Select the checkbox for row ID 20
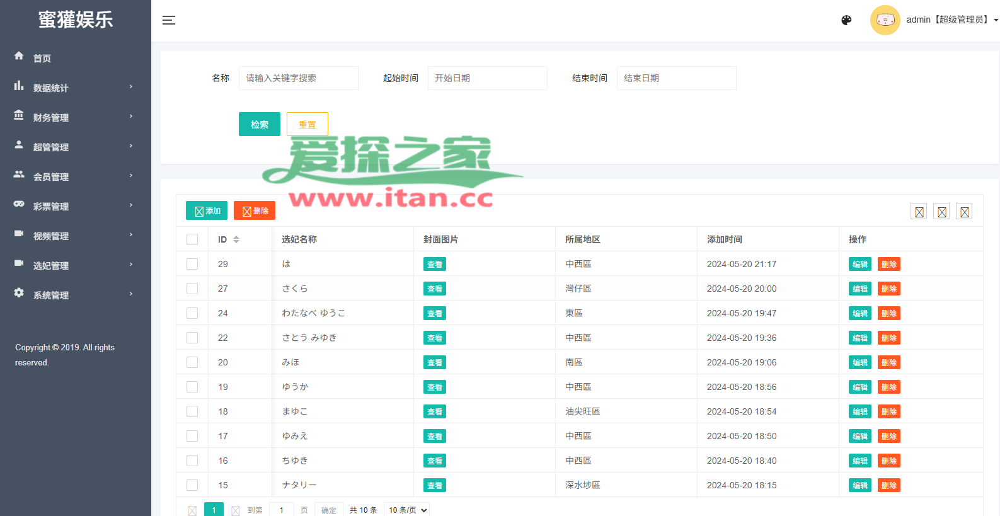 point(192,362)
